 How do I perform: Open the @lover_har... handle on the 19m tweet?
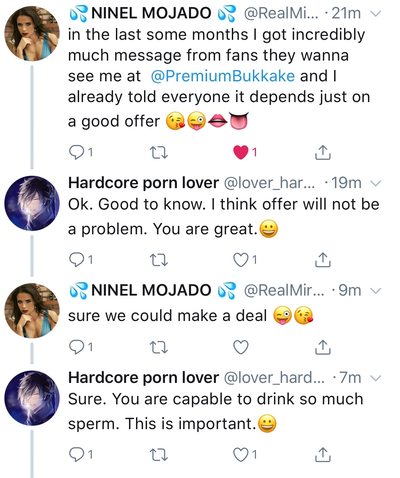[x=269, y=183]
